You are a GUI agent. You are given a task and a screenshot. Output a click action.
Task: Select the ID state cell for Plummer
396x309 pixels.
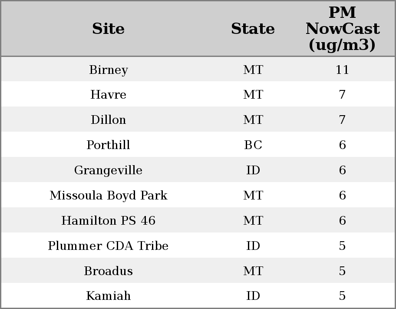tap(253, 246)
